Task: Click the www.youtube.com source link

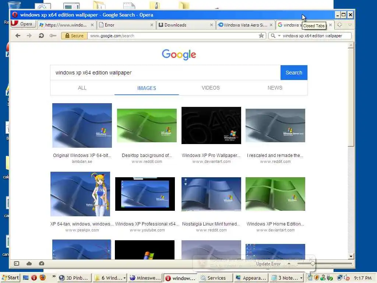Action: 147,230
